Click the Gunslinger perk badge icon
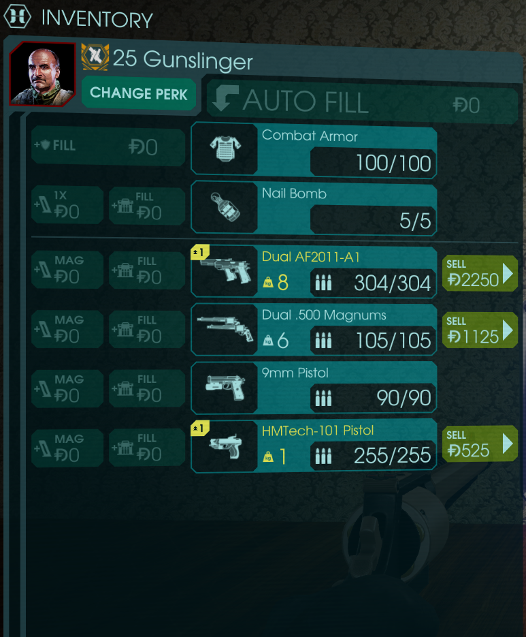Screen dimensions: 526x637 (95, 57)
